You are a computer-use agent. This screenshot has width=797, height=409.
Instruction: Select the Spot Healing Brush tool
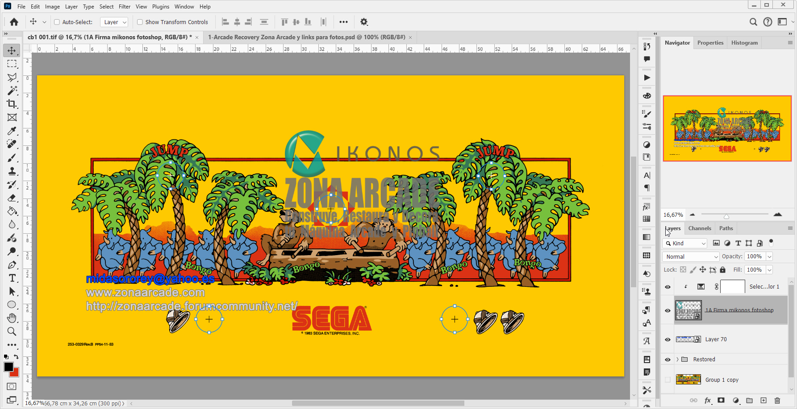click(x=12, y=144)
